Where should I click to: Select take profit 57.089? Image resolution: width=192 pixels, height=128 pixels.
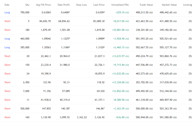[x=66, y=91]
